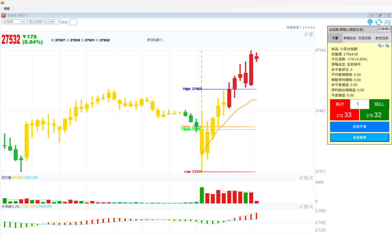The image size is (392, 238).
Task: Open main K-line chart settings sliders icon
Action: pyautogui.click(x=306, y=34)
